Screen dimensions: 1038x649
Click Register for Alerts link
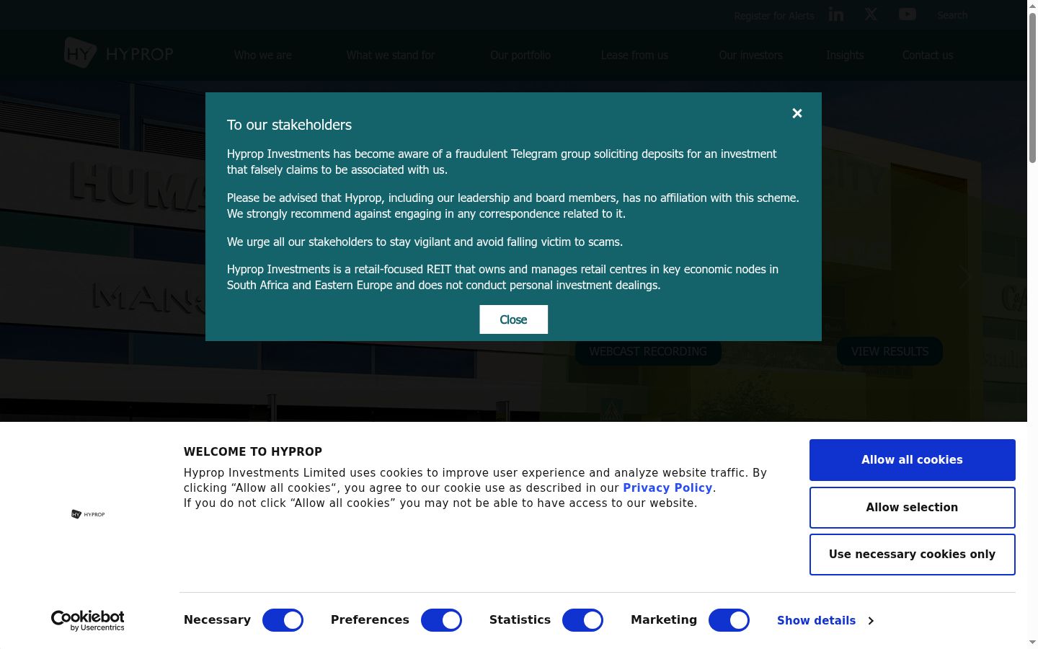pyautogui.click(x=774, y=16)
